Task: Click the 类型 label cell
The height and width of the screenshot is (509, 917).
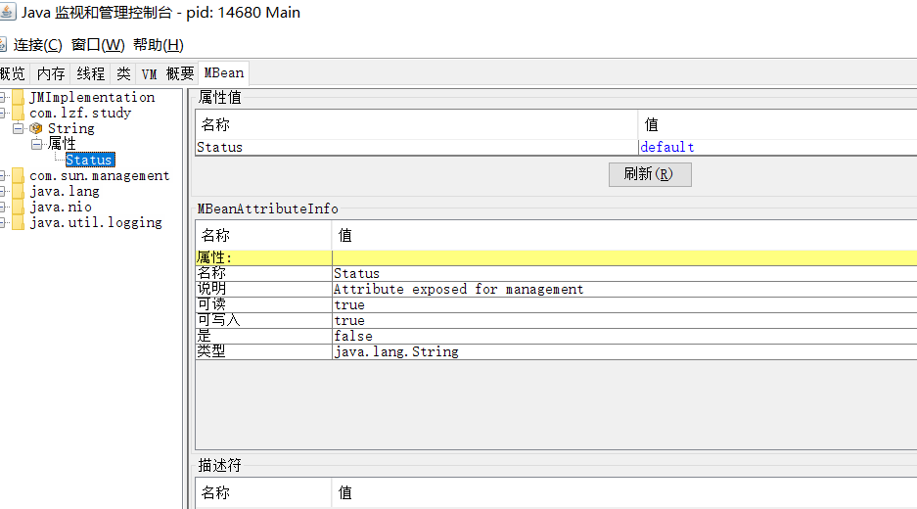Action: (x=264, y=351)
